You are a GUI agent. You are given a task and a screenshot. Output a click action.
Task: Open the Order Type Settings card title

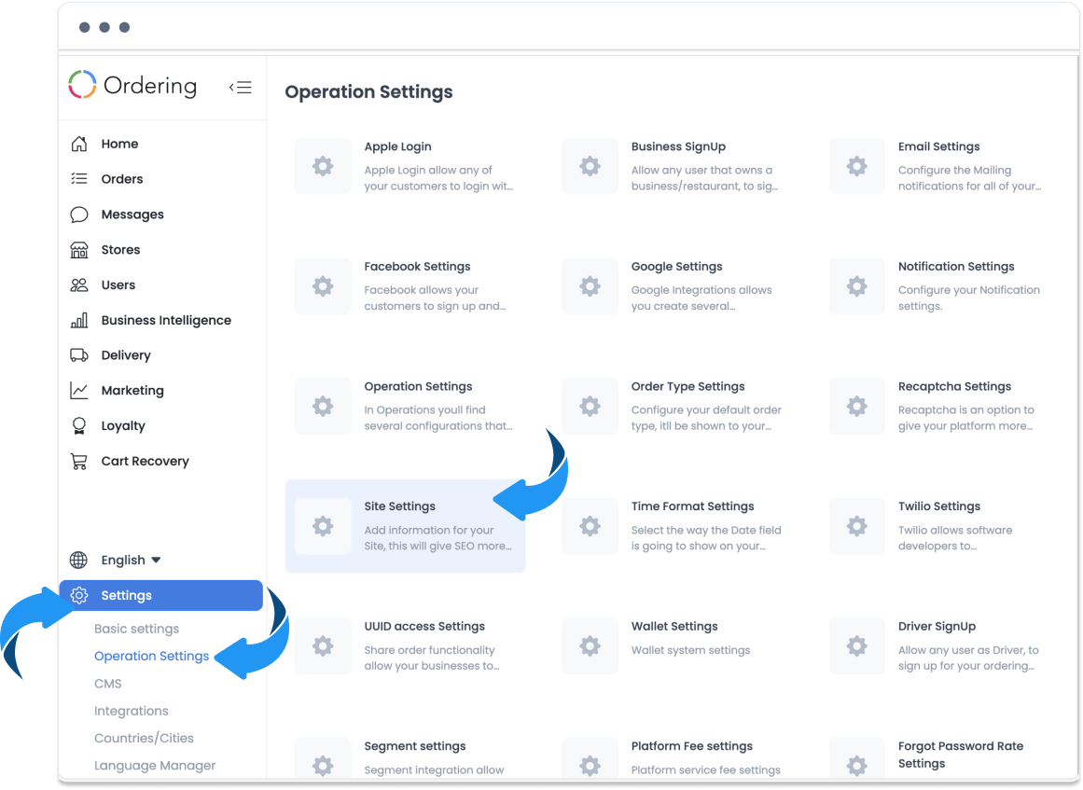tap(687, 387)
